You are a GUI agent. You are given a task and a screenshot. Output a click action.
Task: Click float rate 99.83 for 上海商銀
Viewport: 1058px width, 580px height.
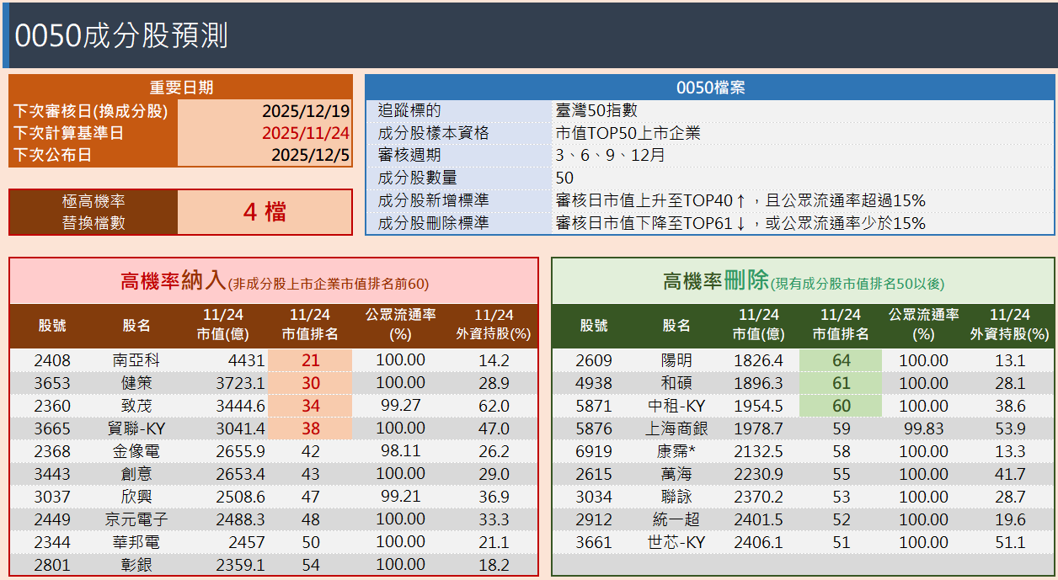(x=923, y=428)
